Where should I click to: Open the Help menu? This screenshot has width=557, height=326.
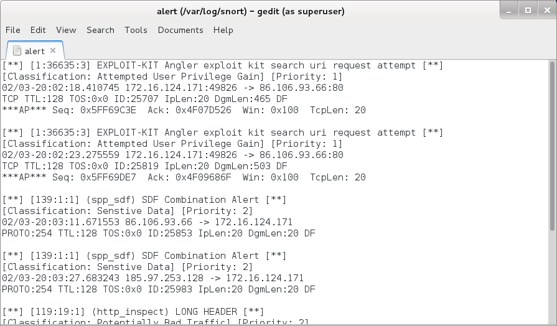tap(223, 30)
